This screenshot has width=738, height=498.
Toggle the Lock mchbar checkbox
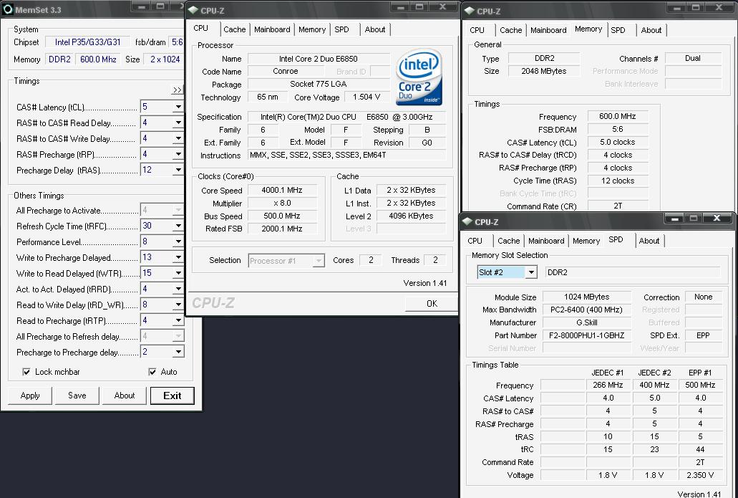tap(26, 372)
